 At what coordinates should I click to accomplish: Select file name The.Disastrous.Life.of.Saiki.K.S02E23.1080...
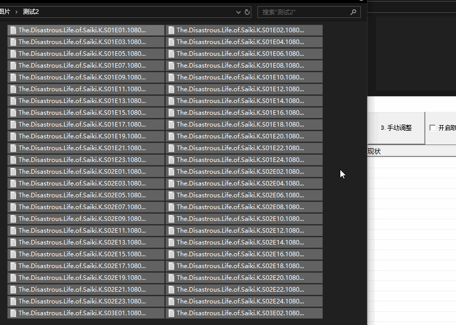[x=82, y=301]
